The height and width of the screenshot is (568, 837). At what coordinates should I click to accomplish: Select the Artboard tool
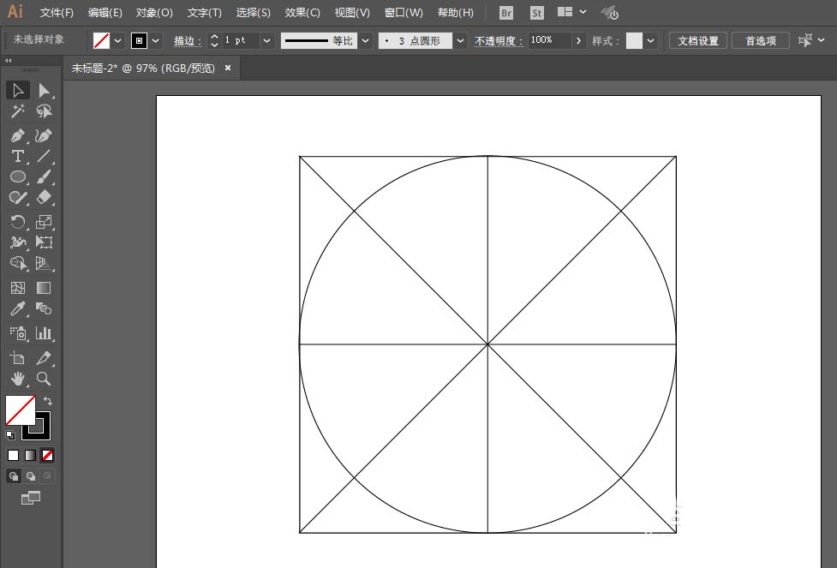pos(18,357)
